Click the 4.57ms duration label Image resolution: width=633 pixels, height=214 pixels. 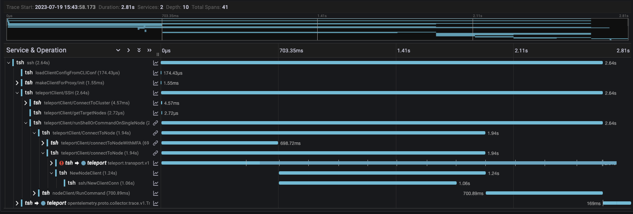click(172, 103)
